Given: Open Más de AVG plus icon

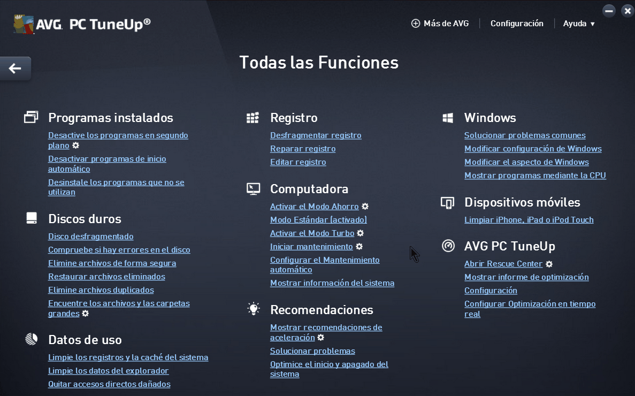Looking at the screenshot, I should point(416,24).
